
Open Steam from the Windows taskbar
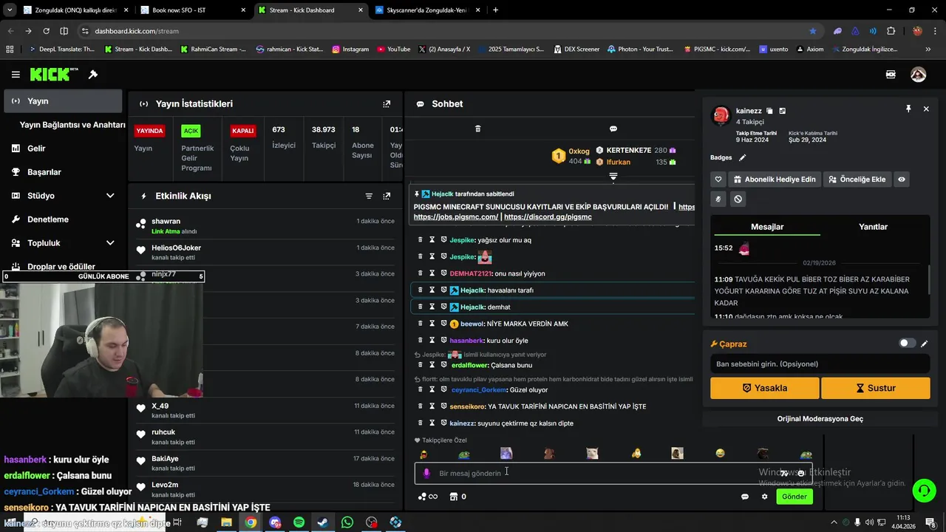[x=323, y=522]
